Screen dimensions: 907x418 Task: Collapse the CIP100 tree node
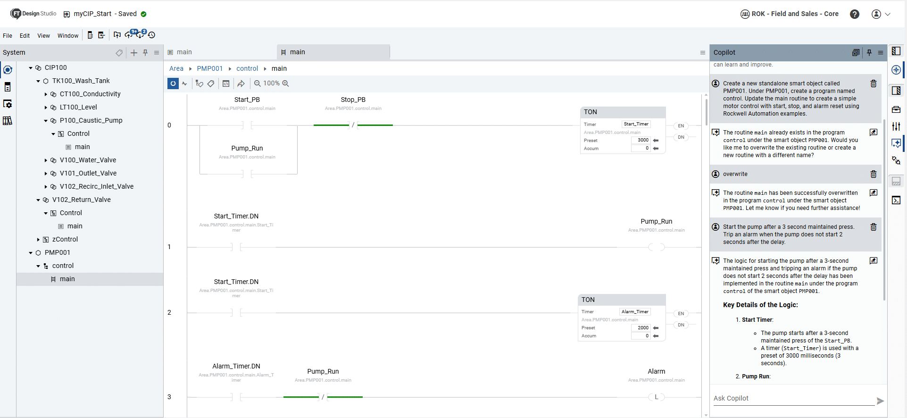click(x=31, y=68)
